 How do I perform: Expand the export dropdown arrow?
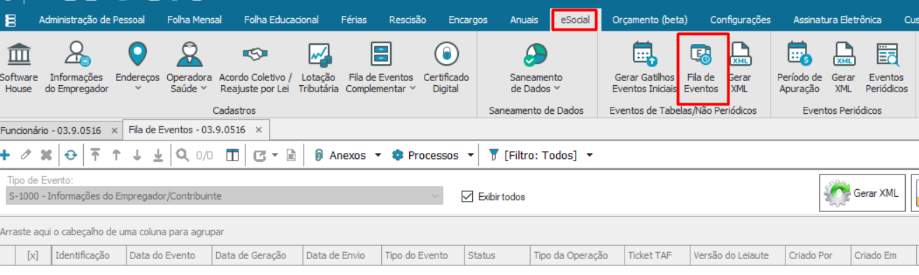coord(275,155)
